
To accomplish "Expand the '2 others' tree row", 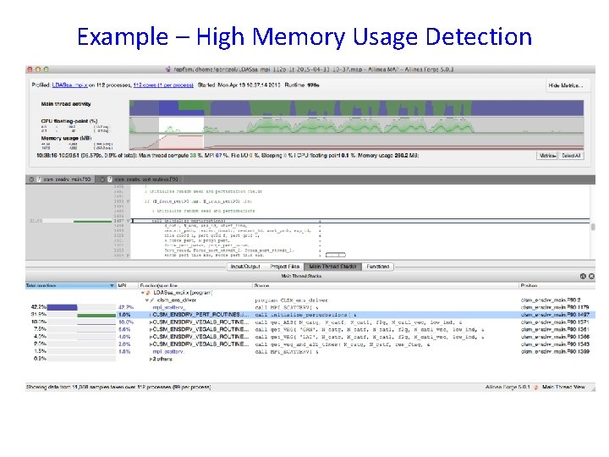I will click(151, 359).
